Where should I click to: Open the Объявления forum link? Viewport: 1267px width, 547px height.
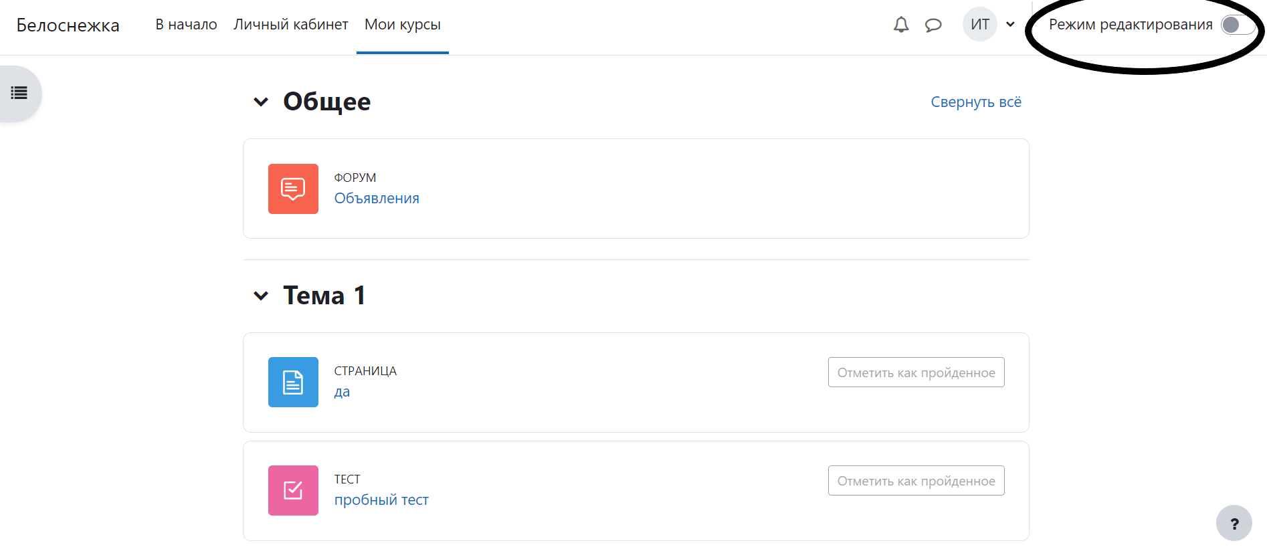click(x=377, y=199)
